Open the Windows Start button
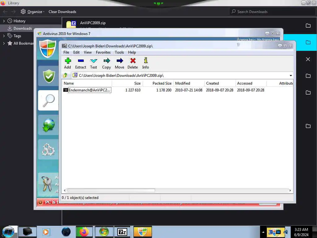 coord(8,232)
